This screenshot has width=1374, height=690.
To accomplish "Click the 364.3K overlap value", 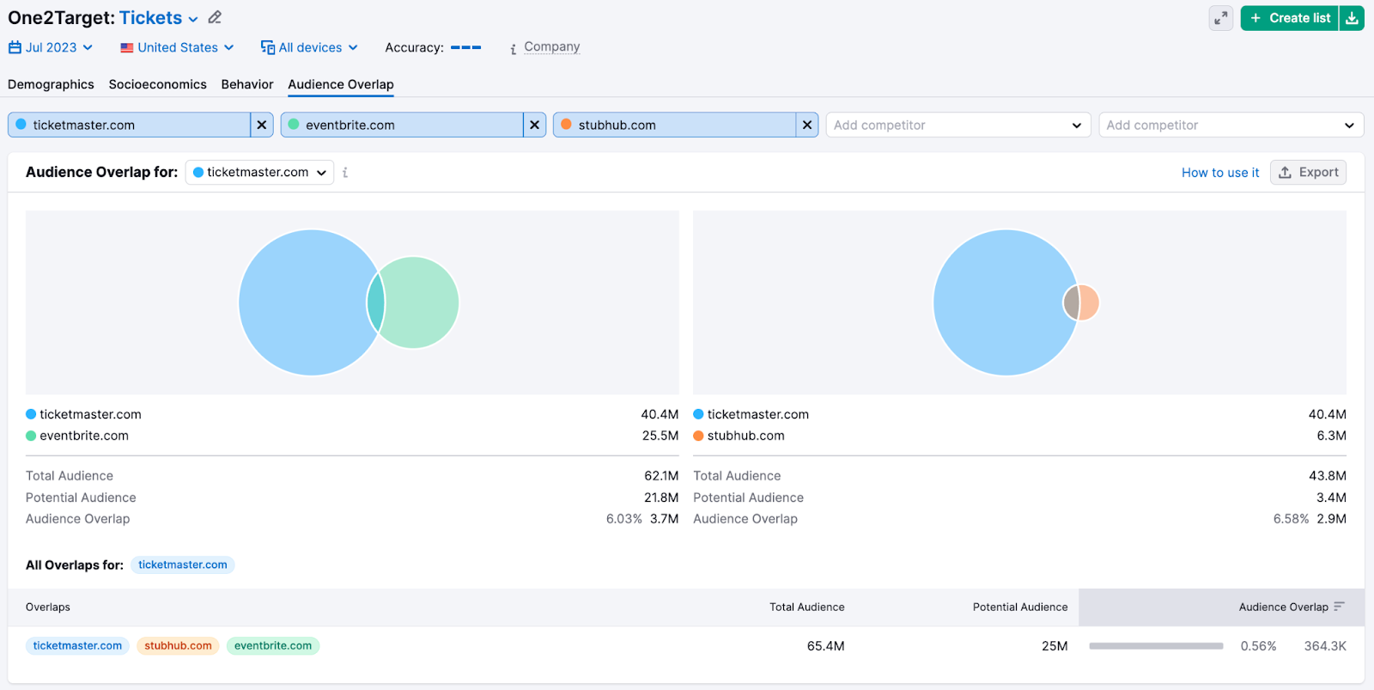I will point(1325,646).
